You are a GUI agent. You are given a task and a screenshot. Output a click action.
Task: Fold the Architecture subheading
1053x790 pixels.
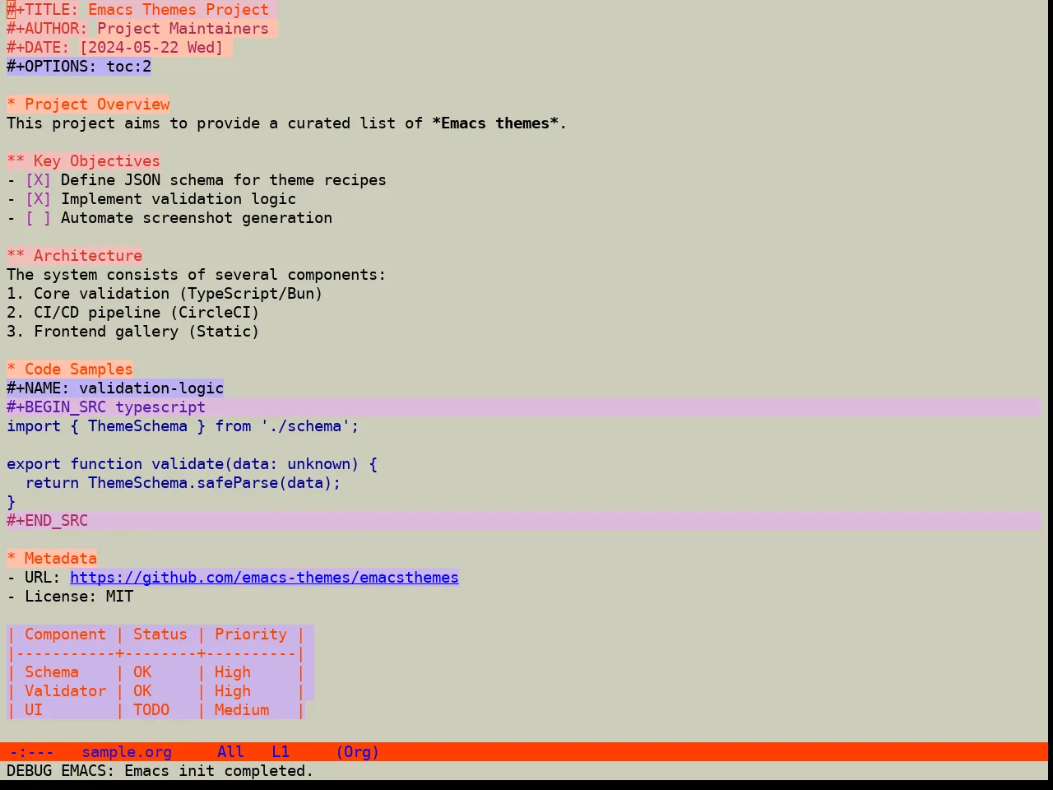pos(74,256)
